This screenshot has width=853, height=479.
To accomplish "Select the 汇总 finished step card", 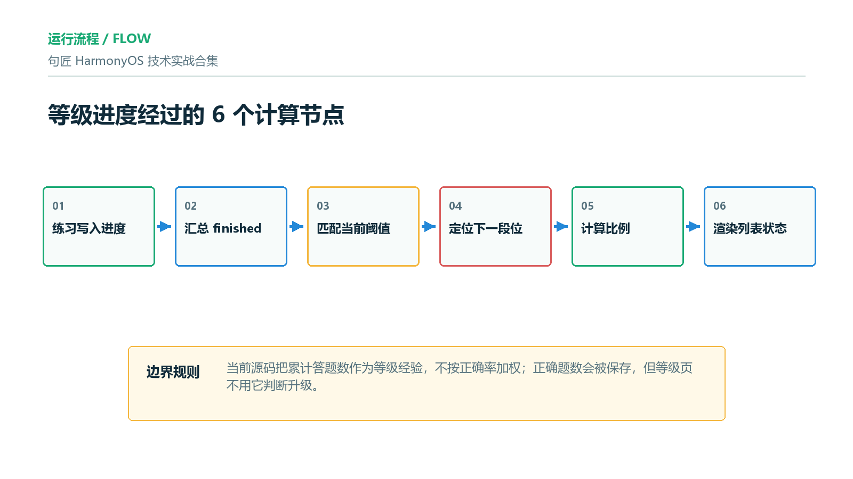I will click(x=231, y=226).
